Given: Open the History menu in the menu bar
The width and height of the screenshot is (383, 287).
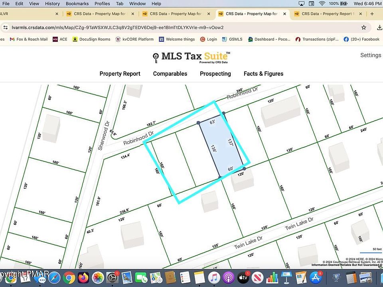Looking at the screenshot, I should click(52, 4).
